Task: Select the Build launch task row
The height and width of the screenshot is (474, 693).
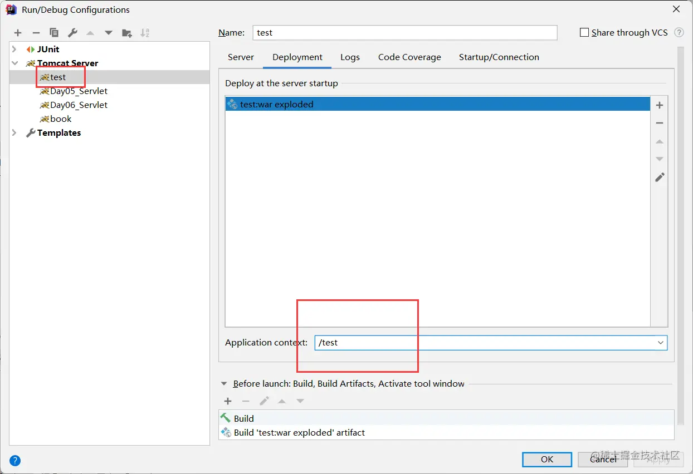Action: pos(446,418)
